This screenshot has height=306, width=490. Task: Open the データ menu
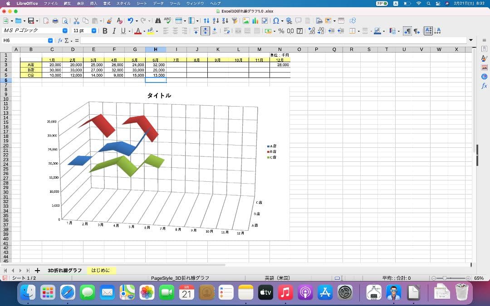[158, 3]
